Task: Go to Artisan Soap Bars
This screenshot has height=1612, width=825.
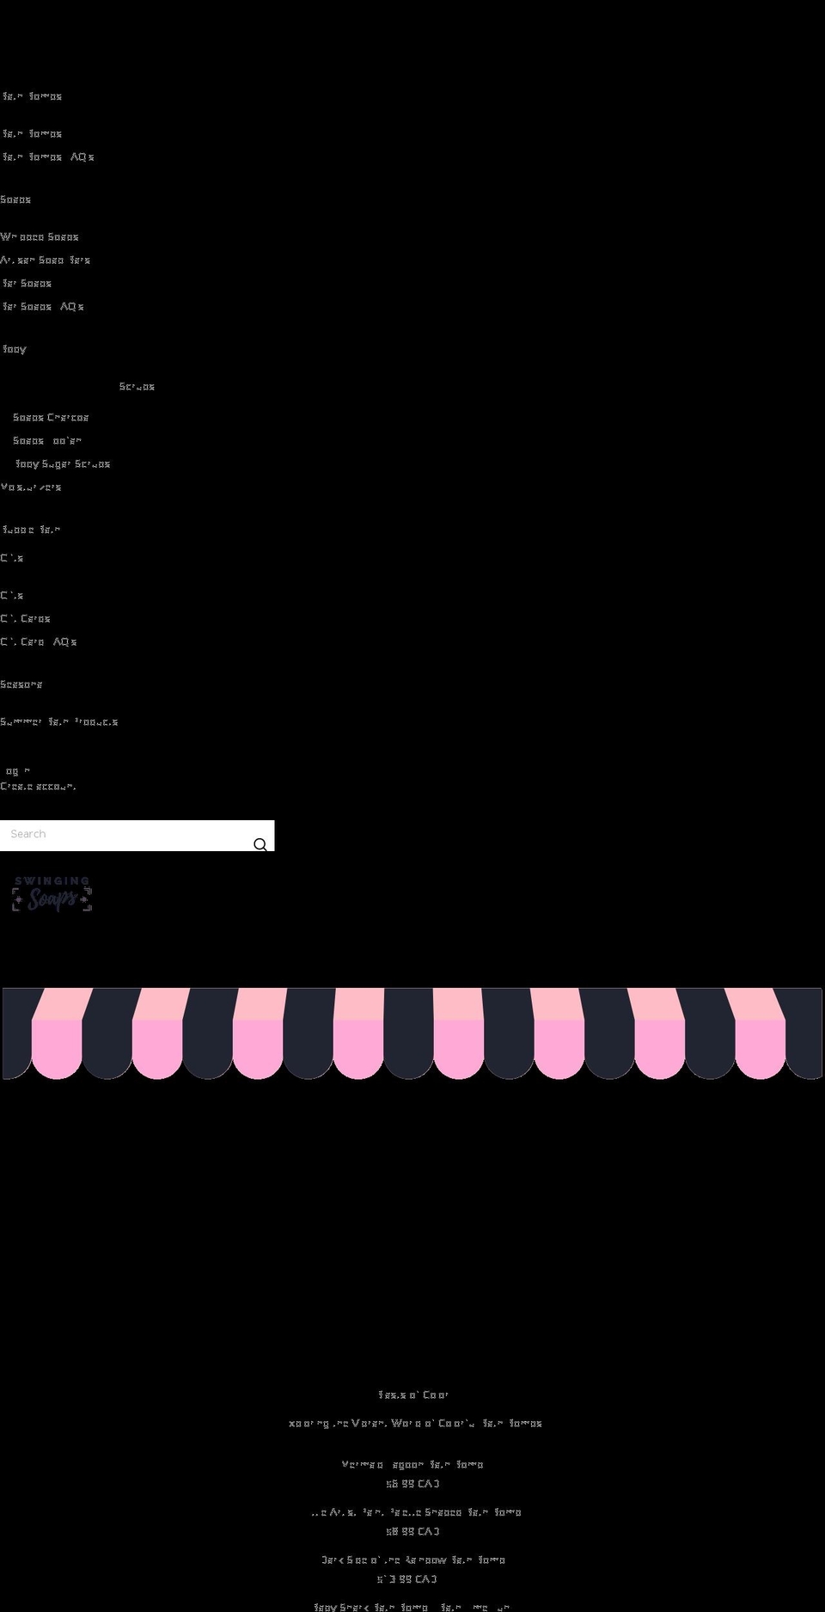Action: click(x=46, y=260)
